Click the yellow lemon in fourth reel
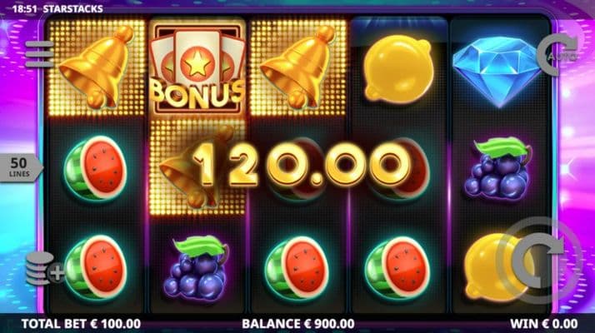The image size is (595, 333). pyautogui.click(x=398, y=69)
